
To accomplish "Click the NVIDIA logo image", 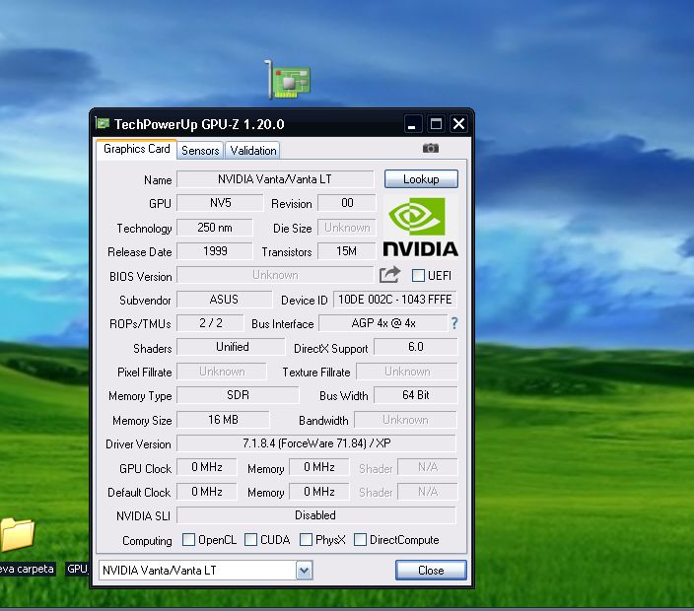I will coord(420,227).
